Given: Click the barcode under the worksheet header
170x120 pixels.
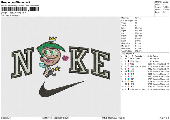Looking at the screenshot, I should pyautogui.click(x=20, y=9).
